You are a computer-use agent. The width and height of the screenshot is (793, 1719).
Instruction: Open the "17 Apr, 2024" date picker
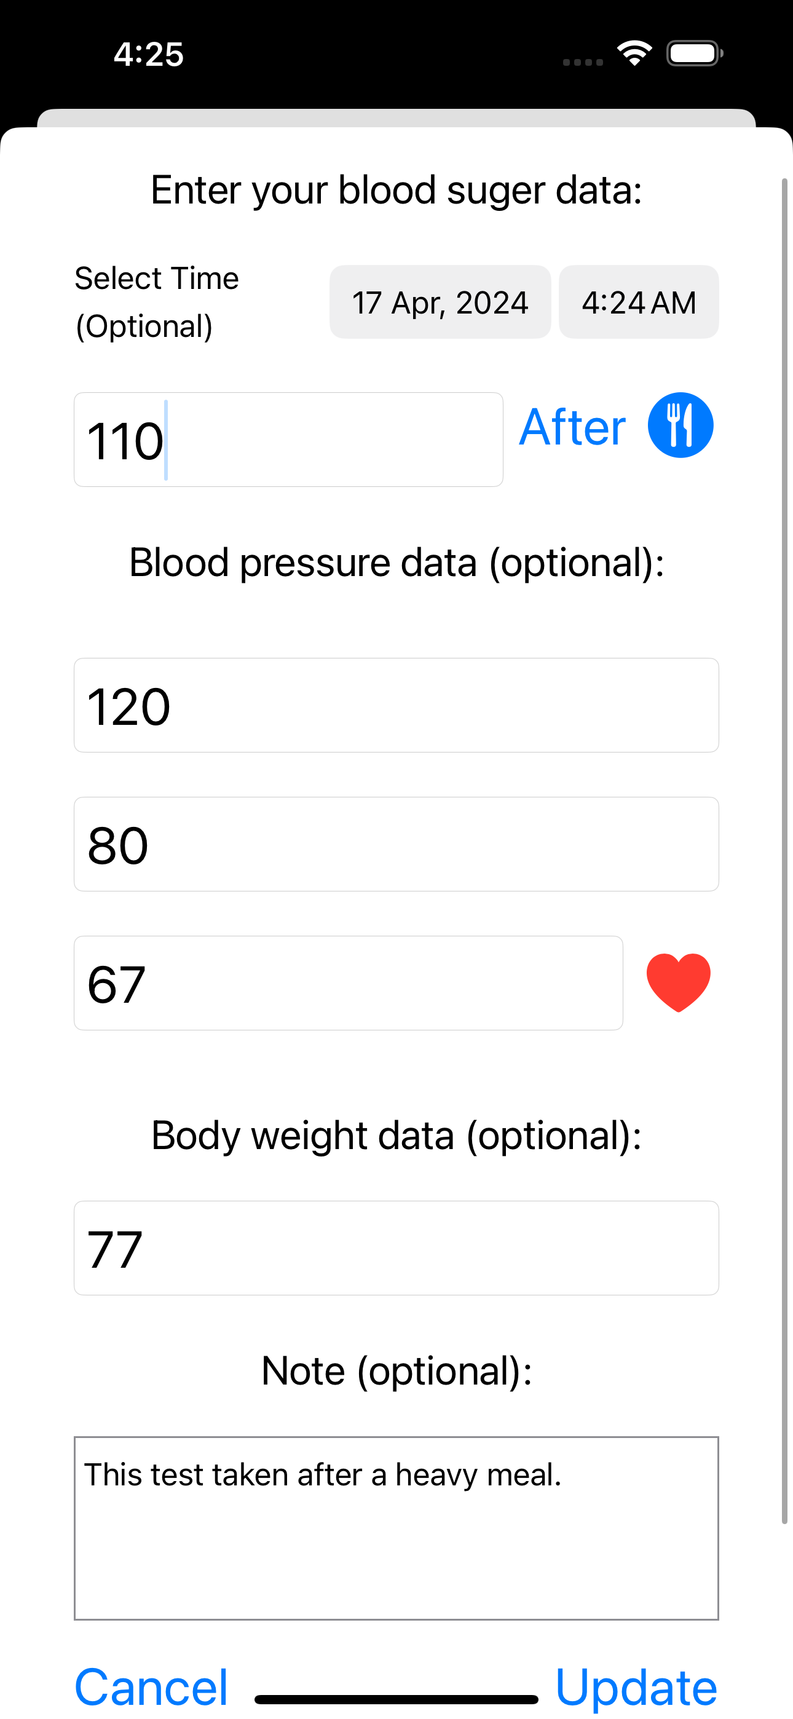[440, 302]
